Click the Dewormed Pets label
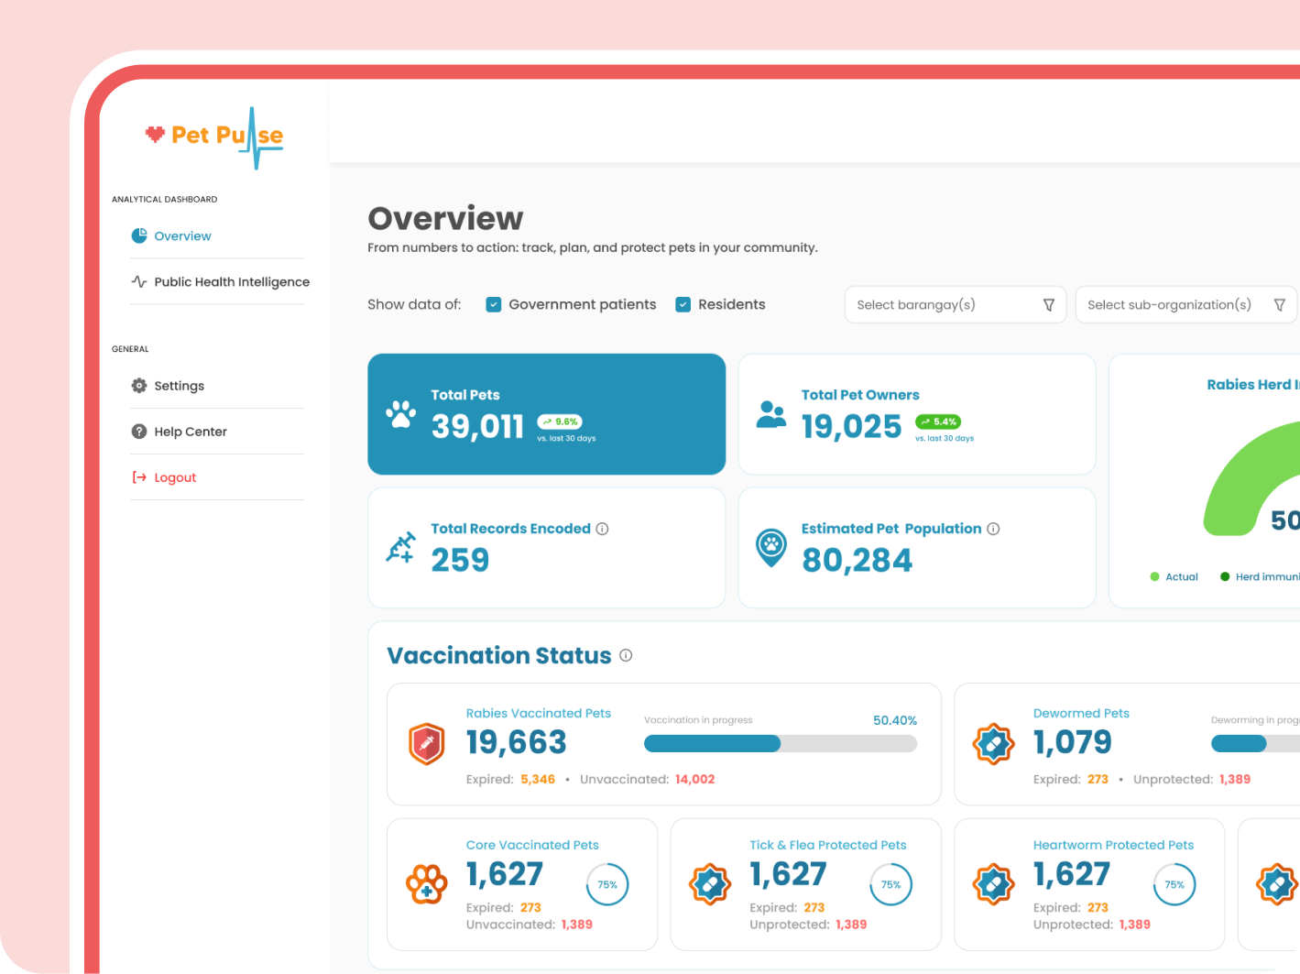Viewport: 1300px width, 974px height. pyautogui.click(x=1081, y=713)
